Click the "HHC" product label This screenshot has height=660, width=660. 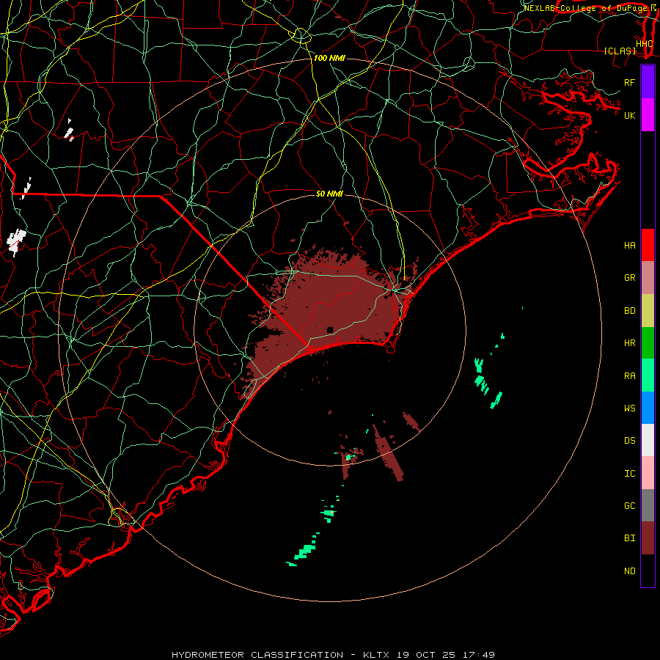click(x=645, y=44)
